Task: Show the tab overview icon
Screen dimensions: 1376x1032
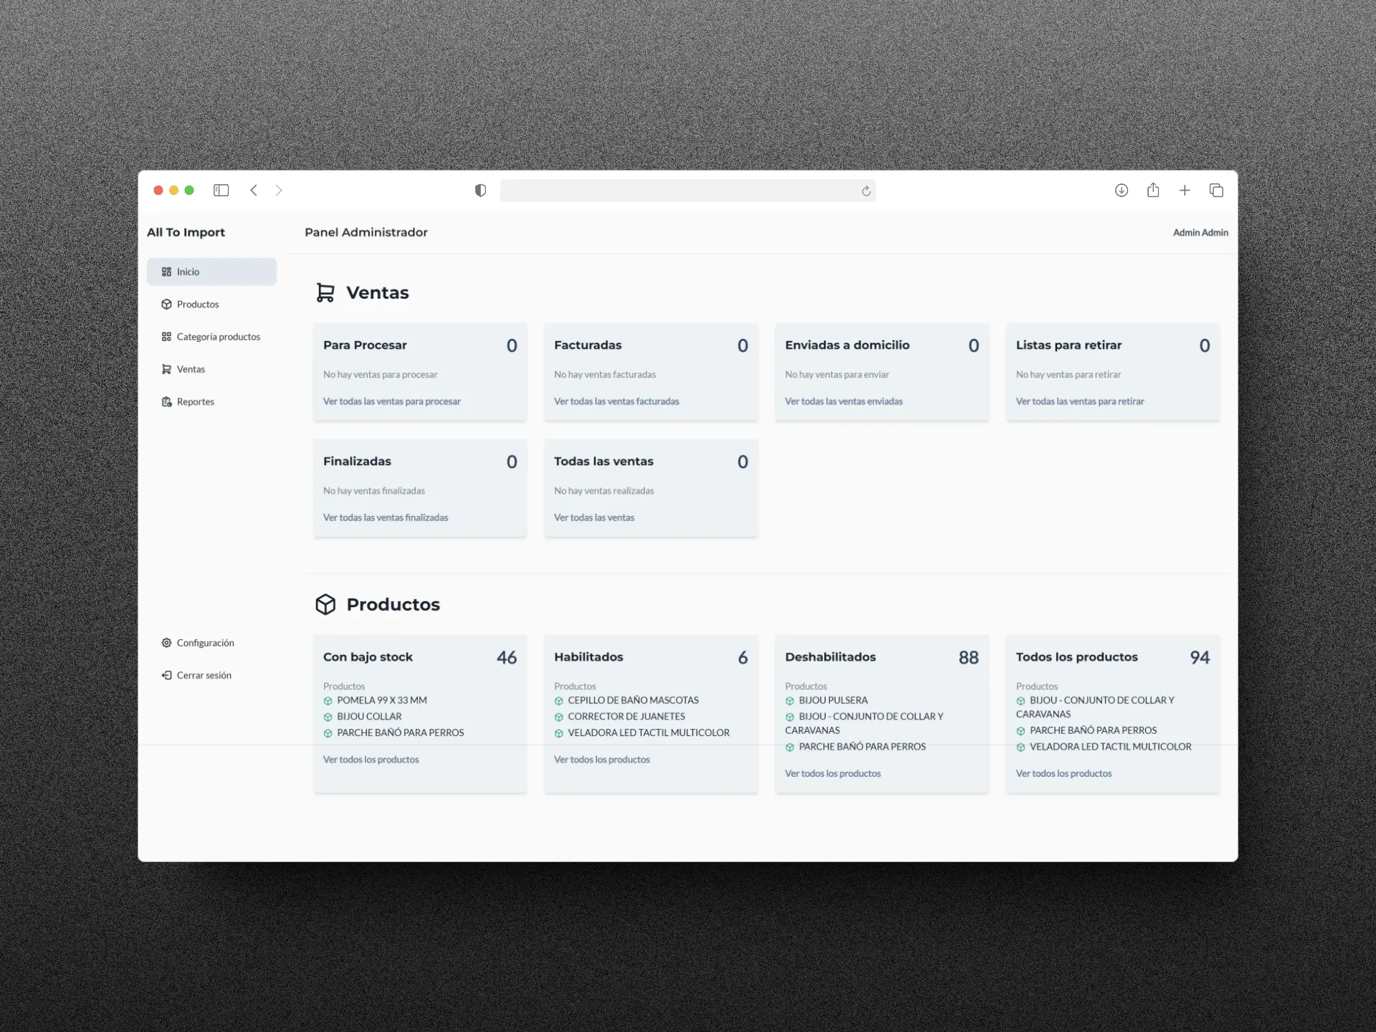Action: [x=1216, y=190]
